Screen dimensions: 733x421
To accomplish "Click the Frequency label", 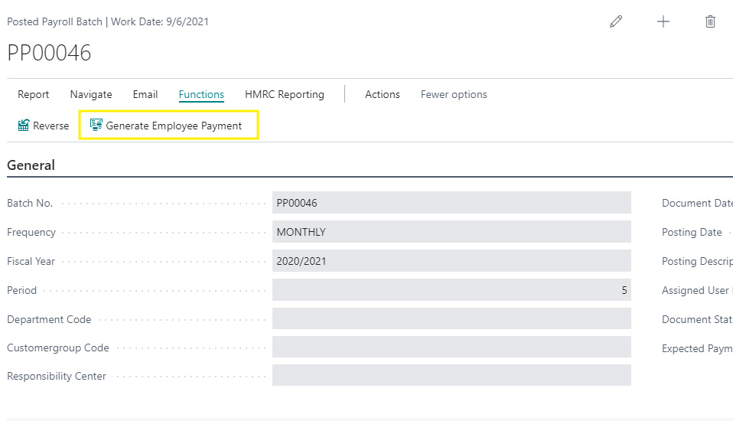I will coord(31,233).
